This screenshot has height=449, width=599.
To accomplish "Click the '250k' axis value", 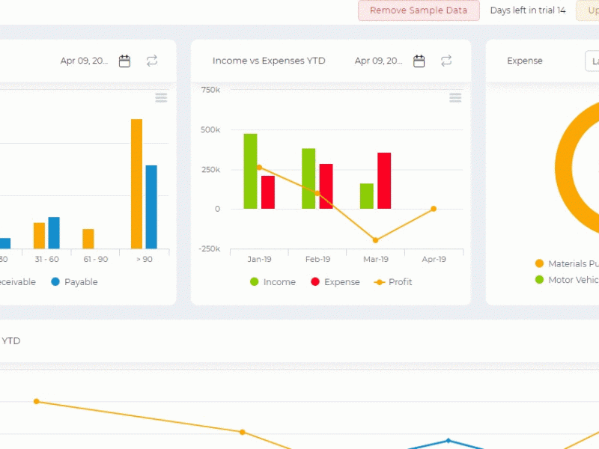I will tap(211, 170).
